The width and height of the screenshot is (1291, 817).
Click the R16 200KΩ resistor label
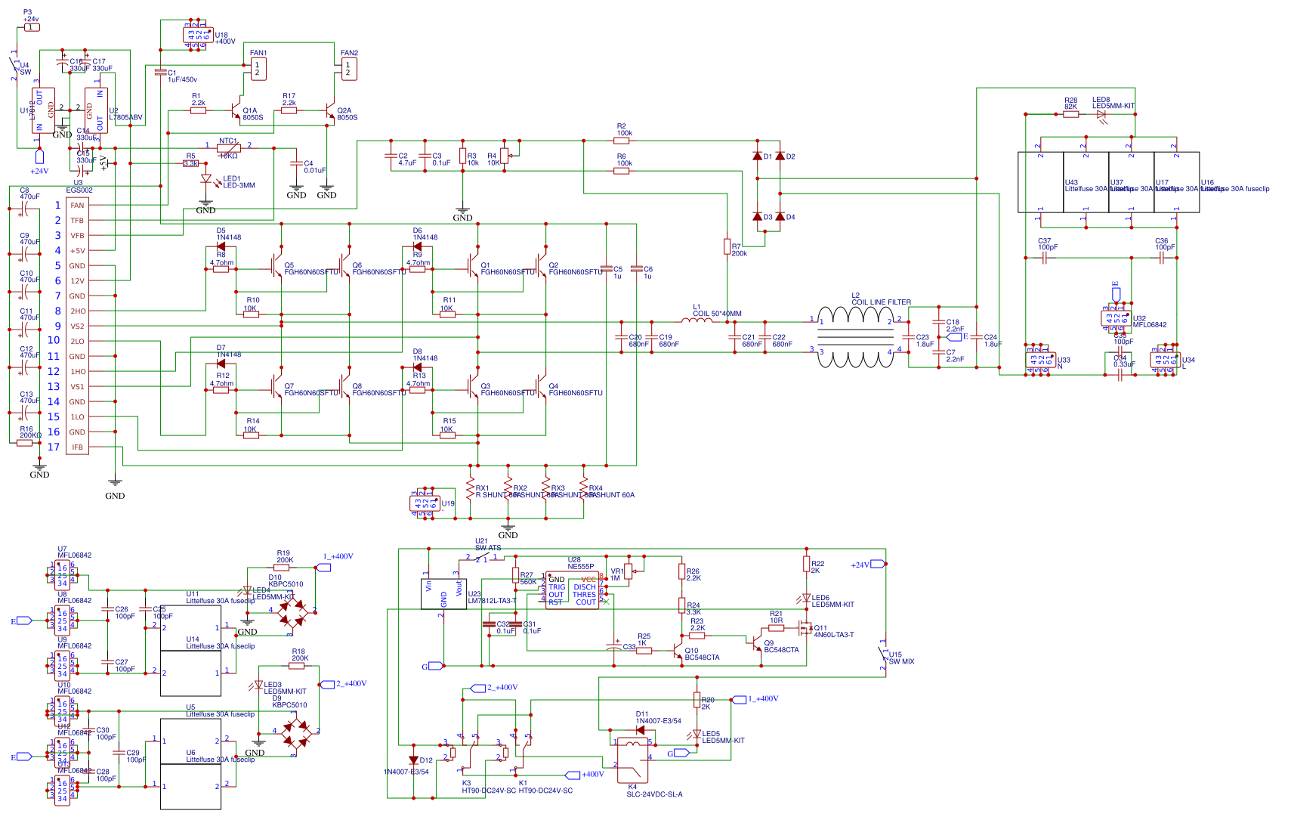pyautogui.click(x=30, y=432)
